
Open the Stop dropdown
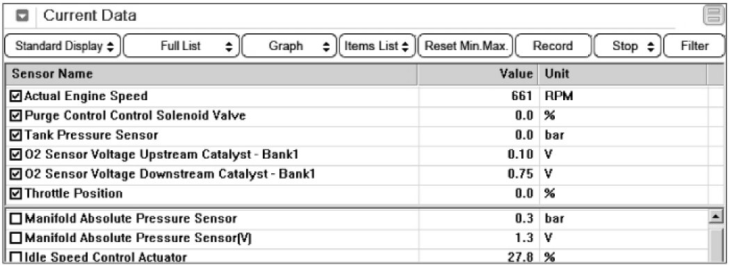627,46
